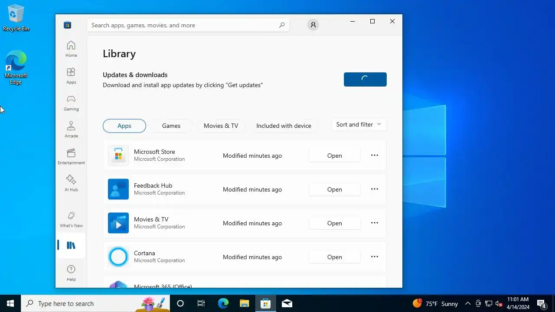The width and height of the screenshot is (555, 312).
Task: Open Help in the Store sidebar
Action: [x=71, y=273]
